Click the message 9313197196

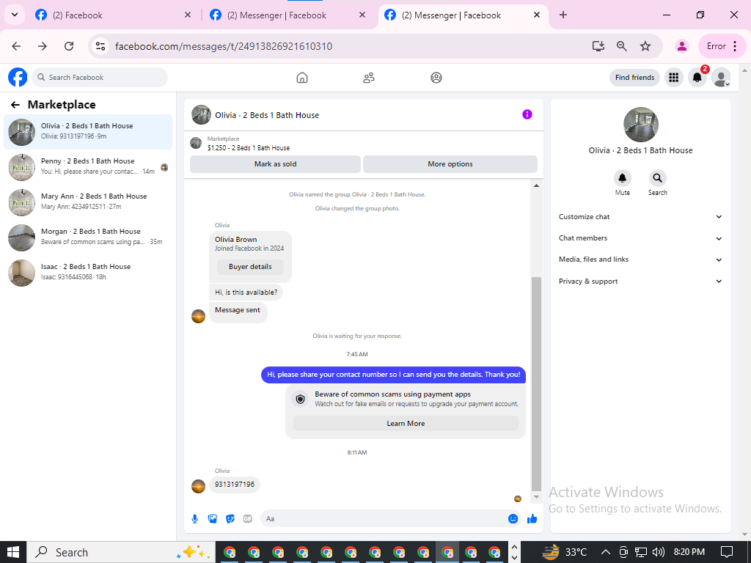pyautogui.click(x=235, y=485)
